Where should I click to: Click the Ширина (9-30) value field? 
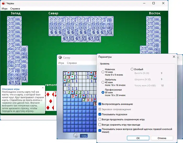click(x=162, y=79)
